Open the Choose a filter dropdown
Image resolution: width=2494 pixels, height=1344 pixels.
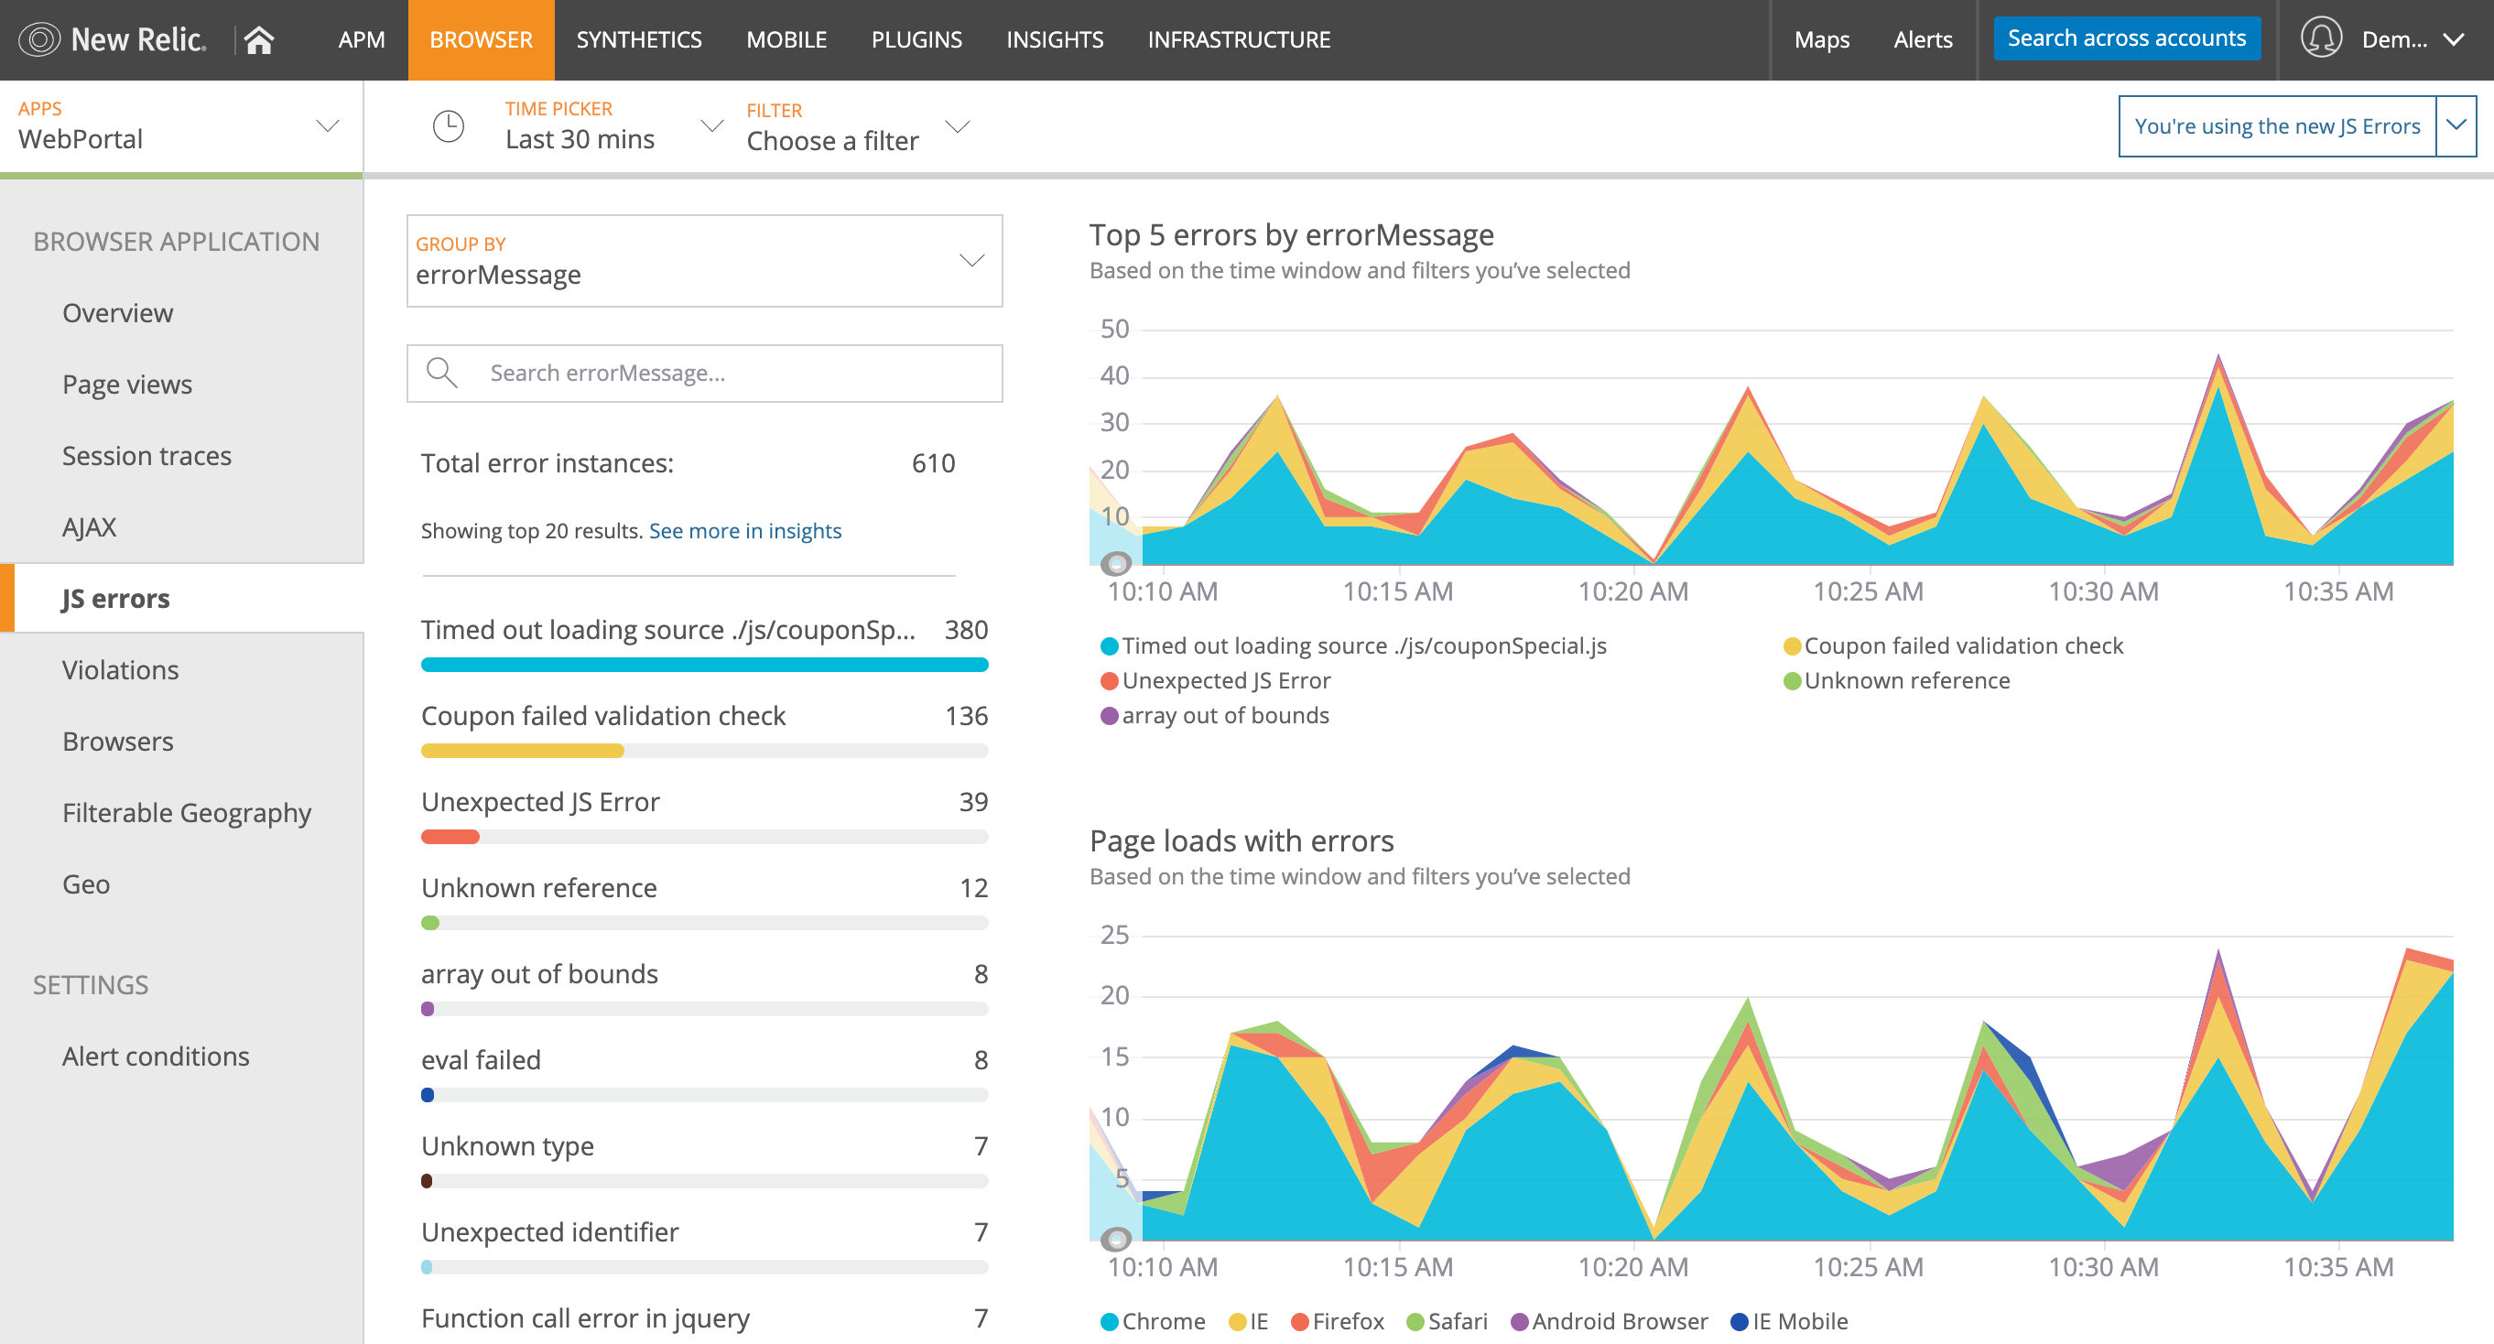pyautogui.click(x=857, y=127)
